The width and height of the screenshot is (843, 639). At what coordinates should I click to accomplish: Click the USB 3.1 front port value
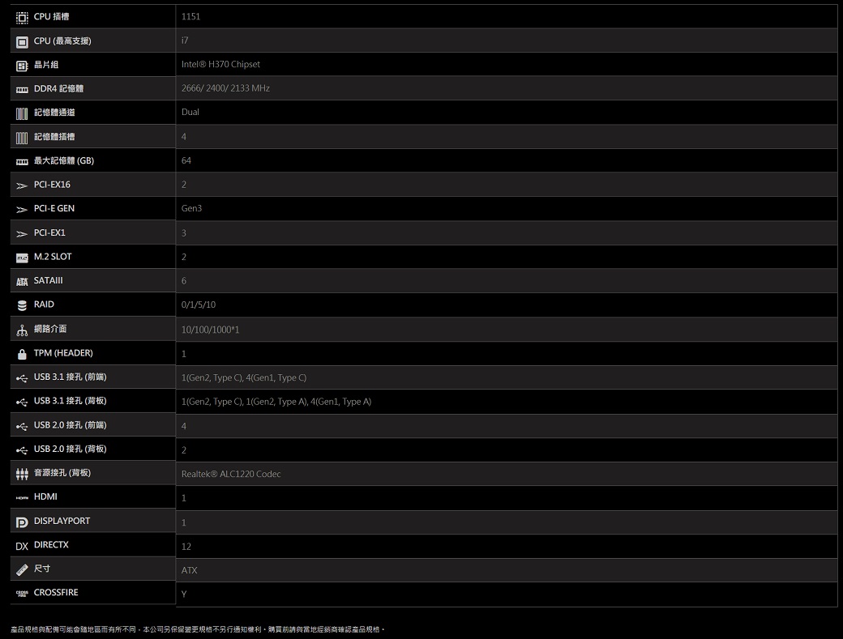(244, 378)
